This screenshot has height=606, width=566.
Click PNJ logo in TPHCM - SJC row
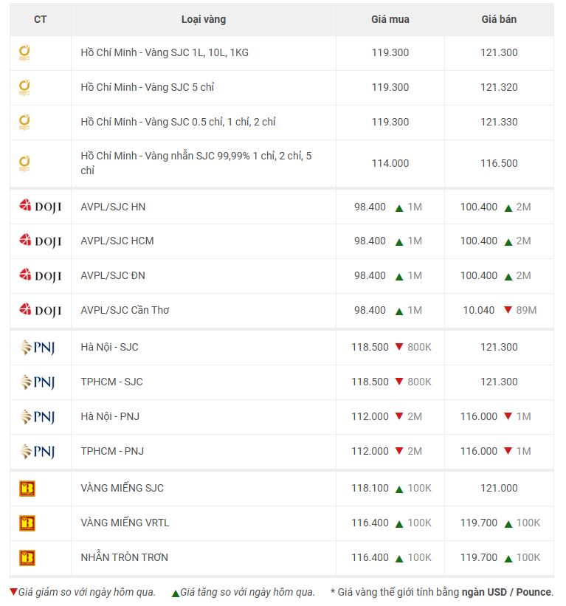pyautogui.click(x=37, y=382)
